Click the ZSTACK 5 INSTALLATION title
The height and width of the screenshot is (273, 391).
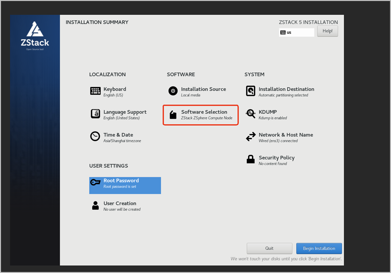tap(308, 22)
